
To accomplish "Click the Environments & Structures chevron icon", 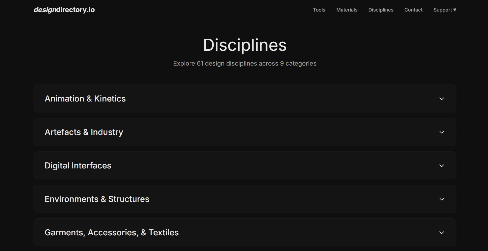I will pyautogui.click(x=441, y=199).
